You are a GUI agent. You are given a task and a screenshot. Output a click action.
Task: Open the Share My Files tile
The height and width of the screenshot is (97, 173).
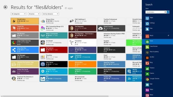pos(25,50)
